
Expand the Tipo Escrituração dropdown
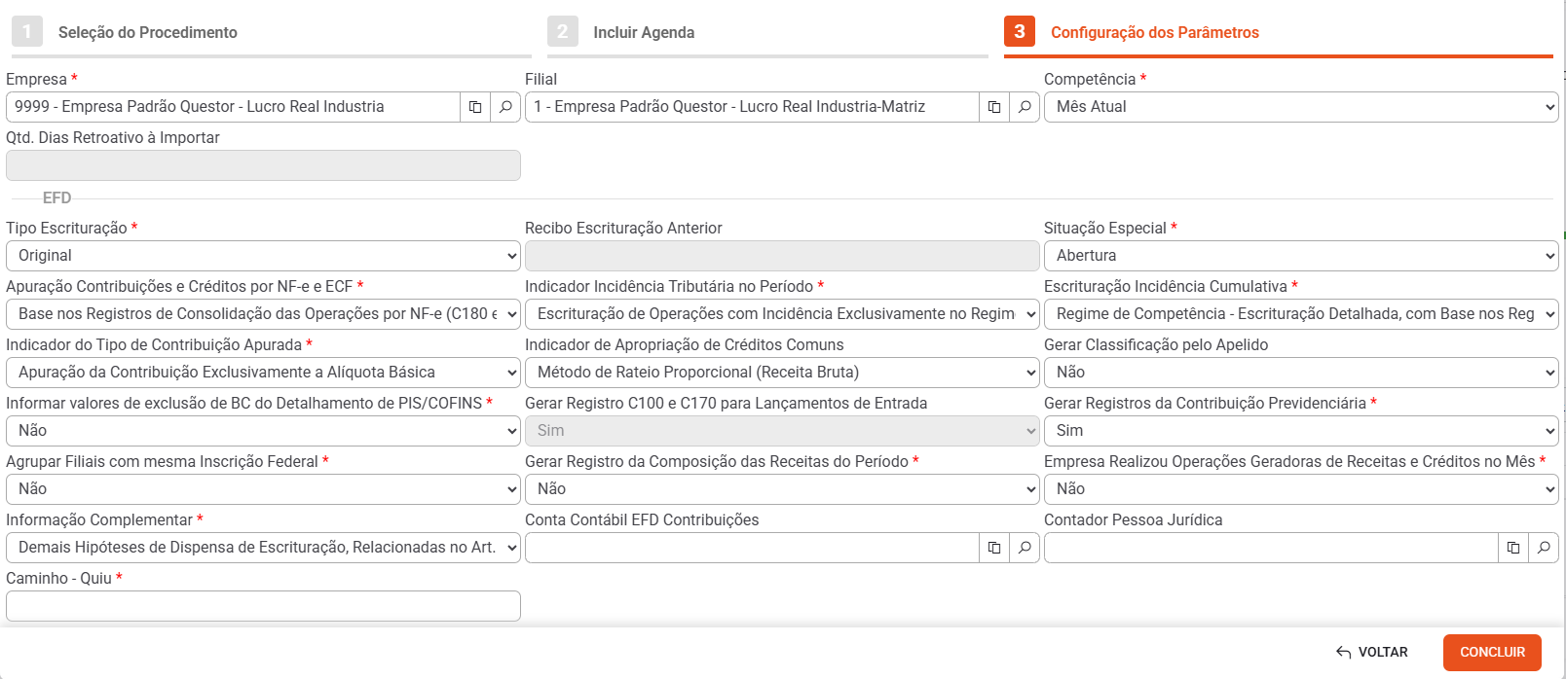click(263, 256)
